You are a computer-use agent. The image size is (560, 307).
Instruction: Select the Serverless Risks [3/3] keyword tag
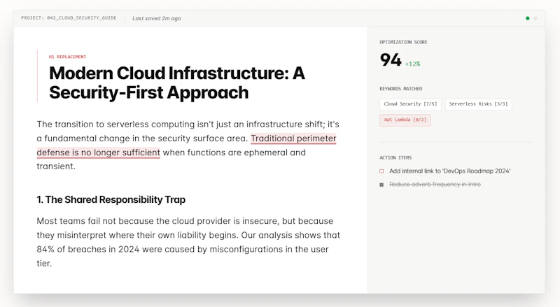[x=478, y=104]
